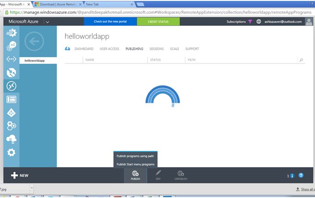This screenshot has width=315, height=198.
Task: Click the padlock icon in address bar
Action: pos(6,12)
